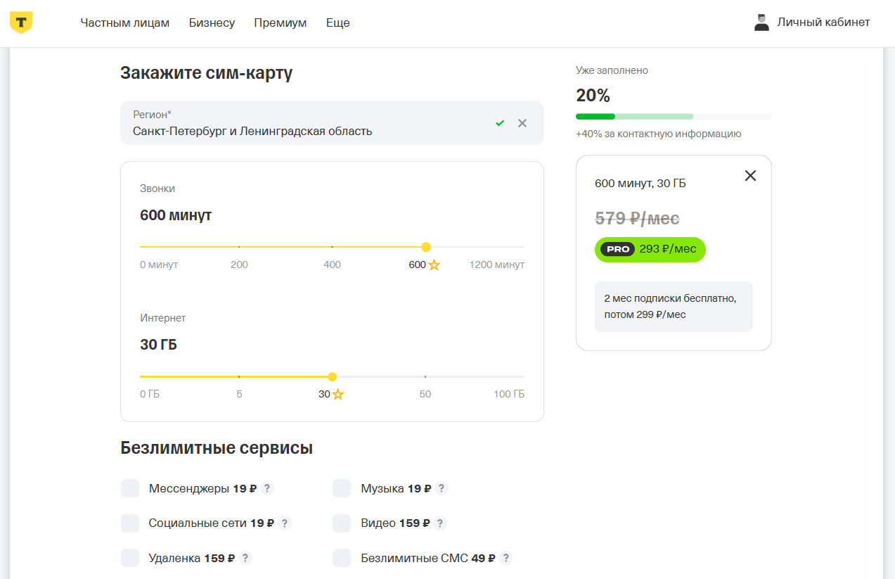The image size is (895, 579).
Task: Open help tooltip for Социальные сети
Action: click(284, 523)
